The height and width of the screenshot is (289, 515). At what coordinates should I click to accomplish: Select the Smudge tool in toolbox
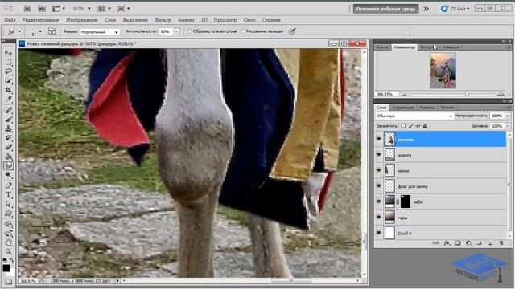click(9, 166)
